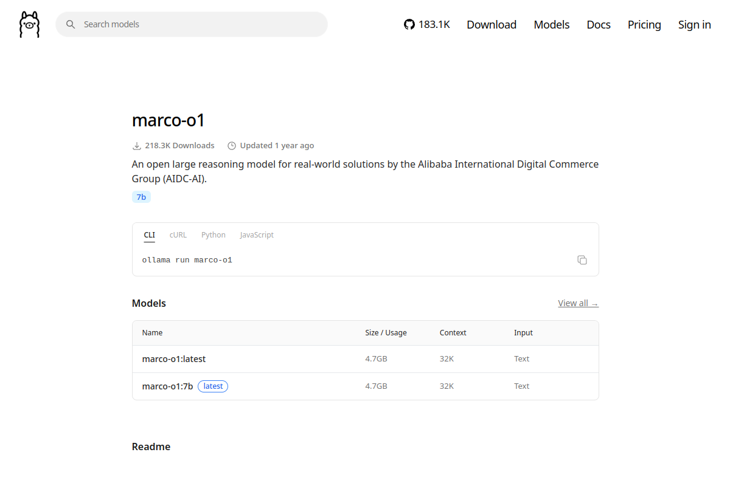Click Text in the marco-o1:latest row

click(x=521, y=359)
